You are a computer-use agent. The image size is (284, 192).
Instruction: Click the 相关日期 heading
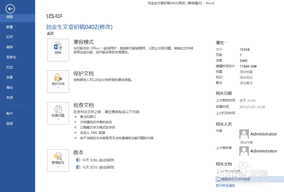pos(224,93)
